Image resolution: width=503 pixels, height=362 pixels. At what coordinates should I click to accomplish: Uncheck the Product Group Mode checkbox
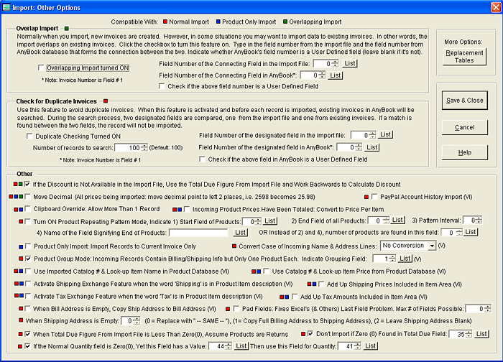coord(27,257)
